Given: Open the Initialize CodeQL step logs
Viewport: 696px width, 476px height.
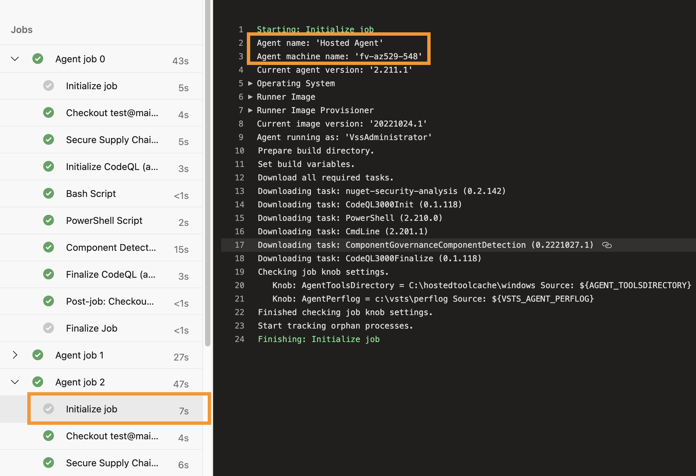Looking at the screenshot, I should pyautogui.click(x=111, y=166).
